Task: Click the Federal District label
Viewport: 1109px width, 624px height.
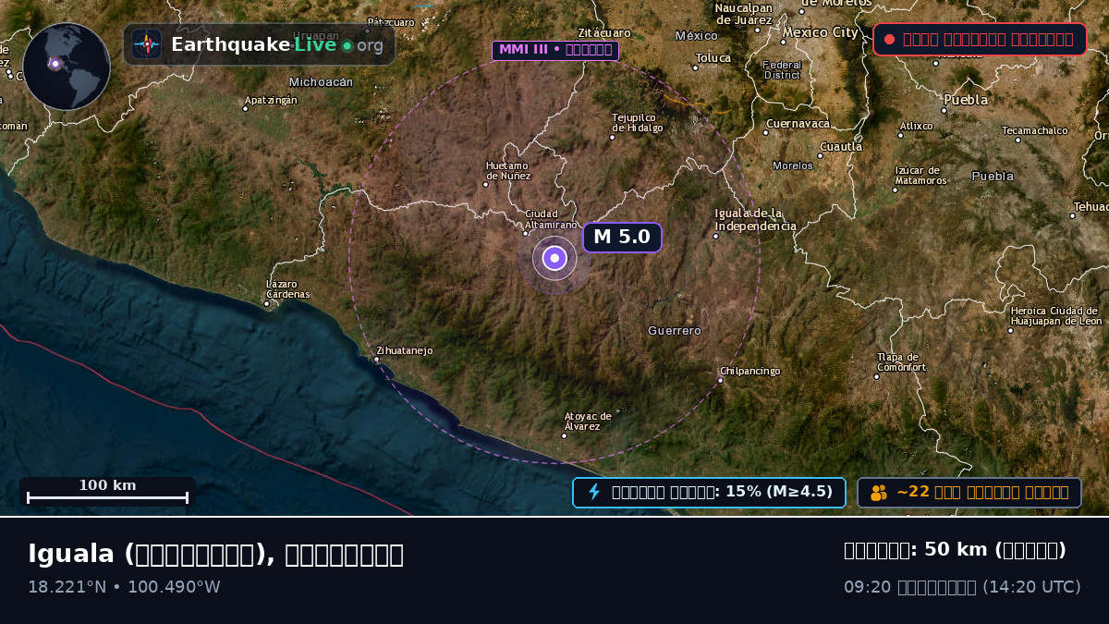Action: point(782,69)
